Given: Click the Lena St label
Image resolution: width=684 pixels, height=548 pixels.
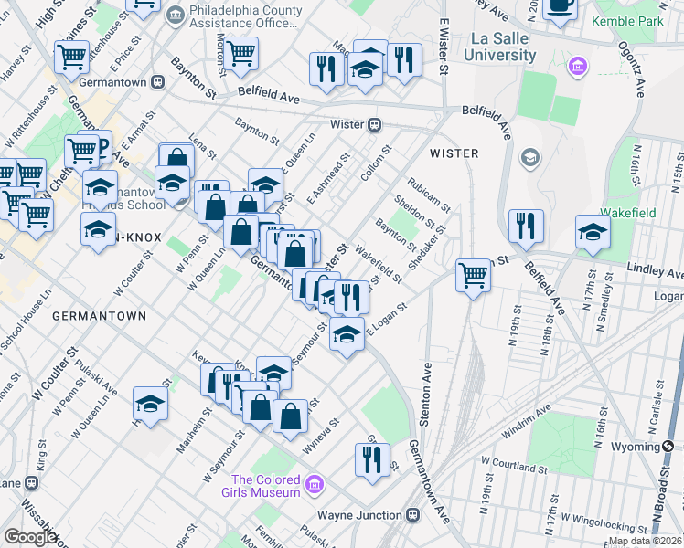Looking at the screenshot, I should tap(202, 146).
